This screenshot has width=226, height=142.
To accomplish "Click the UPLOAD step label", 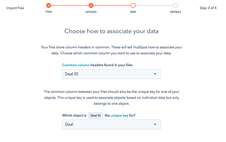I will [x=91, y=12].
